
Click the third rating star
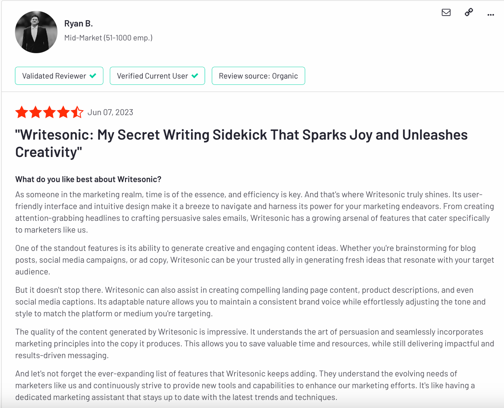point(49,112)
